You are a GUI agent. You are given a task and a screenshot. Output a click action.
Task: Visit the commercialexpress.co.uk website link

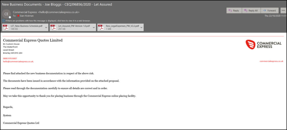[271, 61]
